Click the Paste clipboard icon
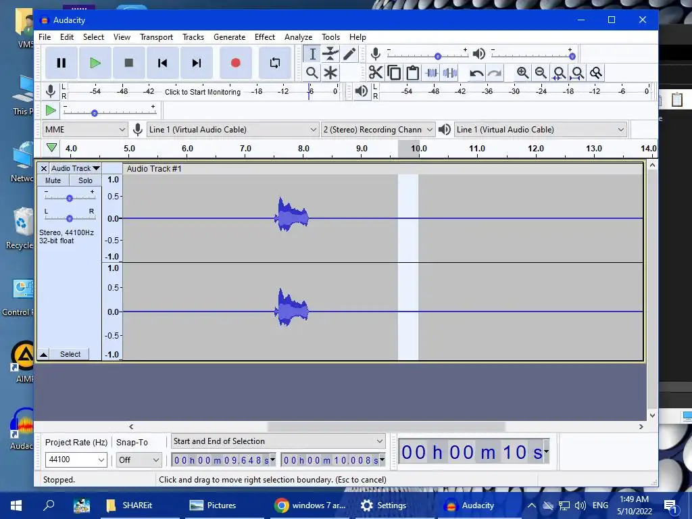Image resolution: width=692 pixels, height=519 pixels. 412,72
